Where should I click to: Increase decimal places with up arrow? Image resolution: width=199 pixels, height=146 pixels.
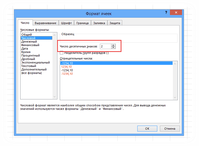point(113,45)
